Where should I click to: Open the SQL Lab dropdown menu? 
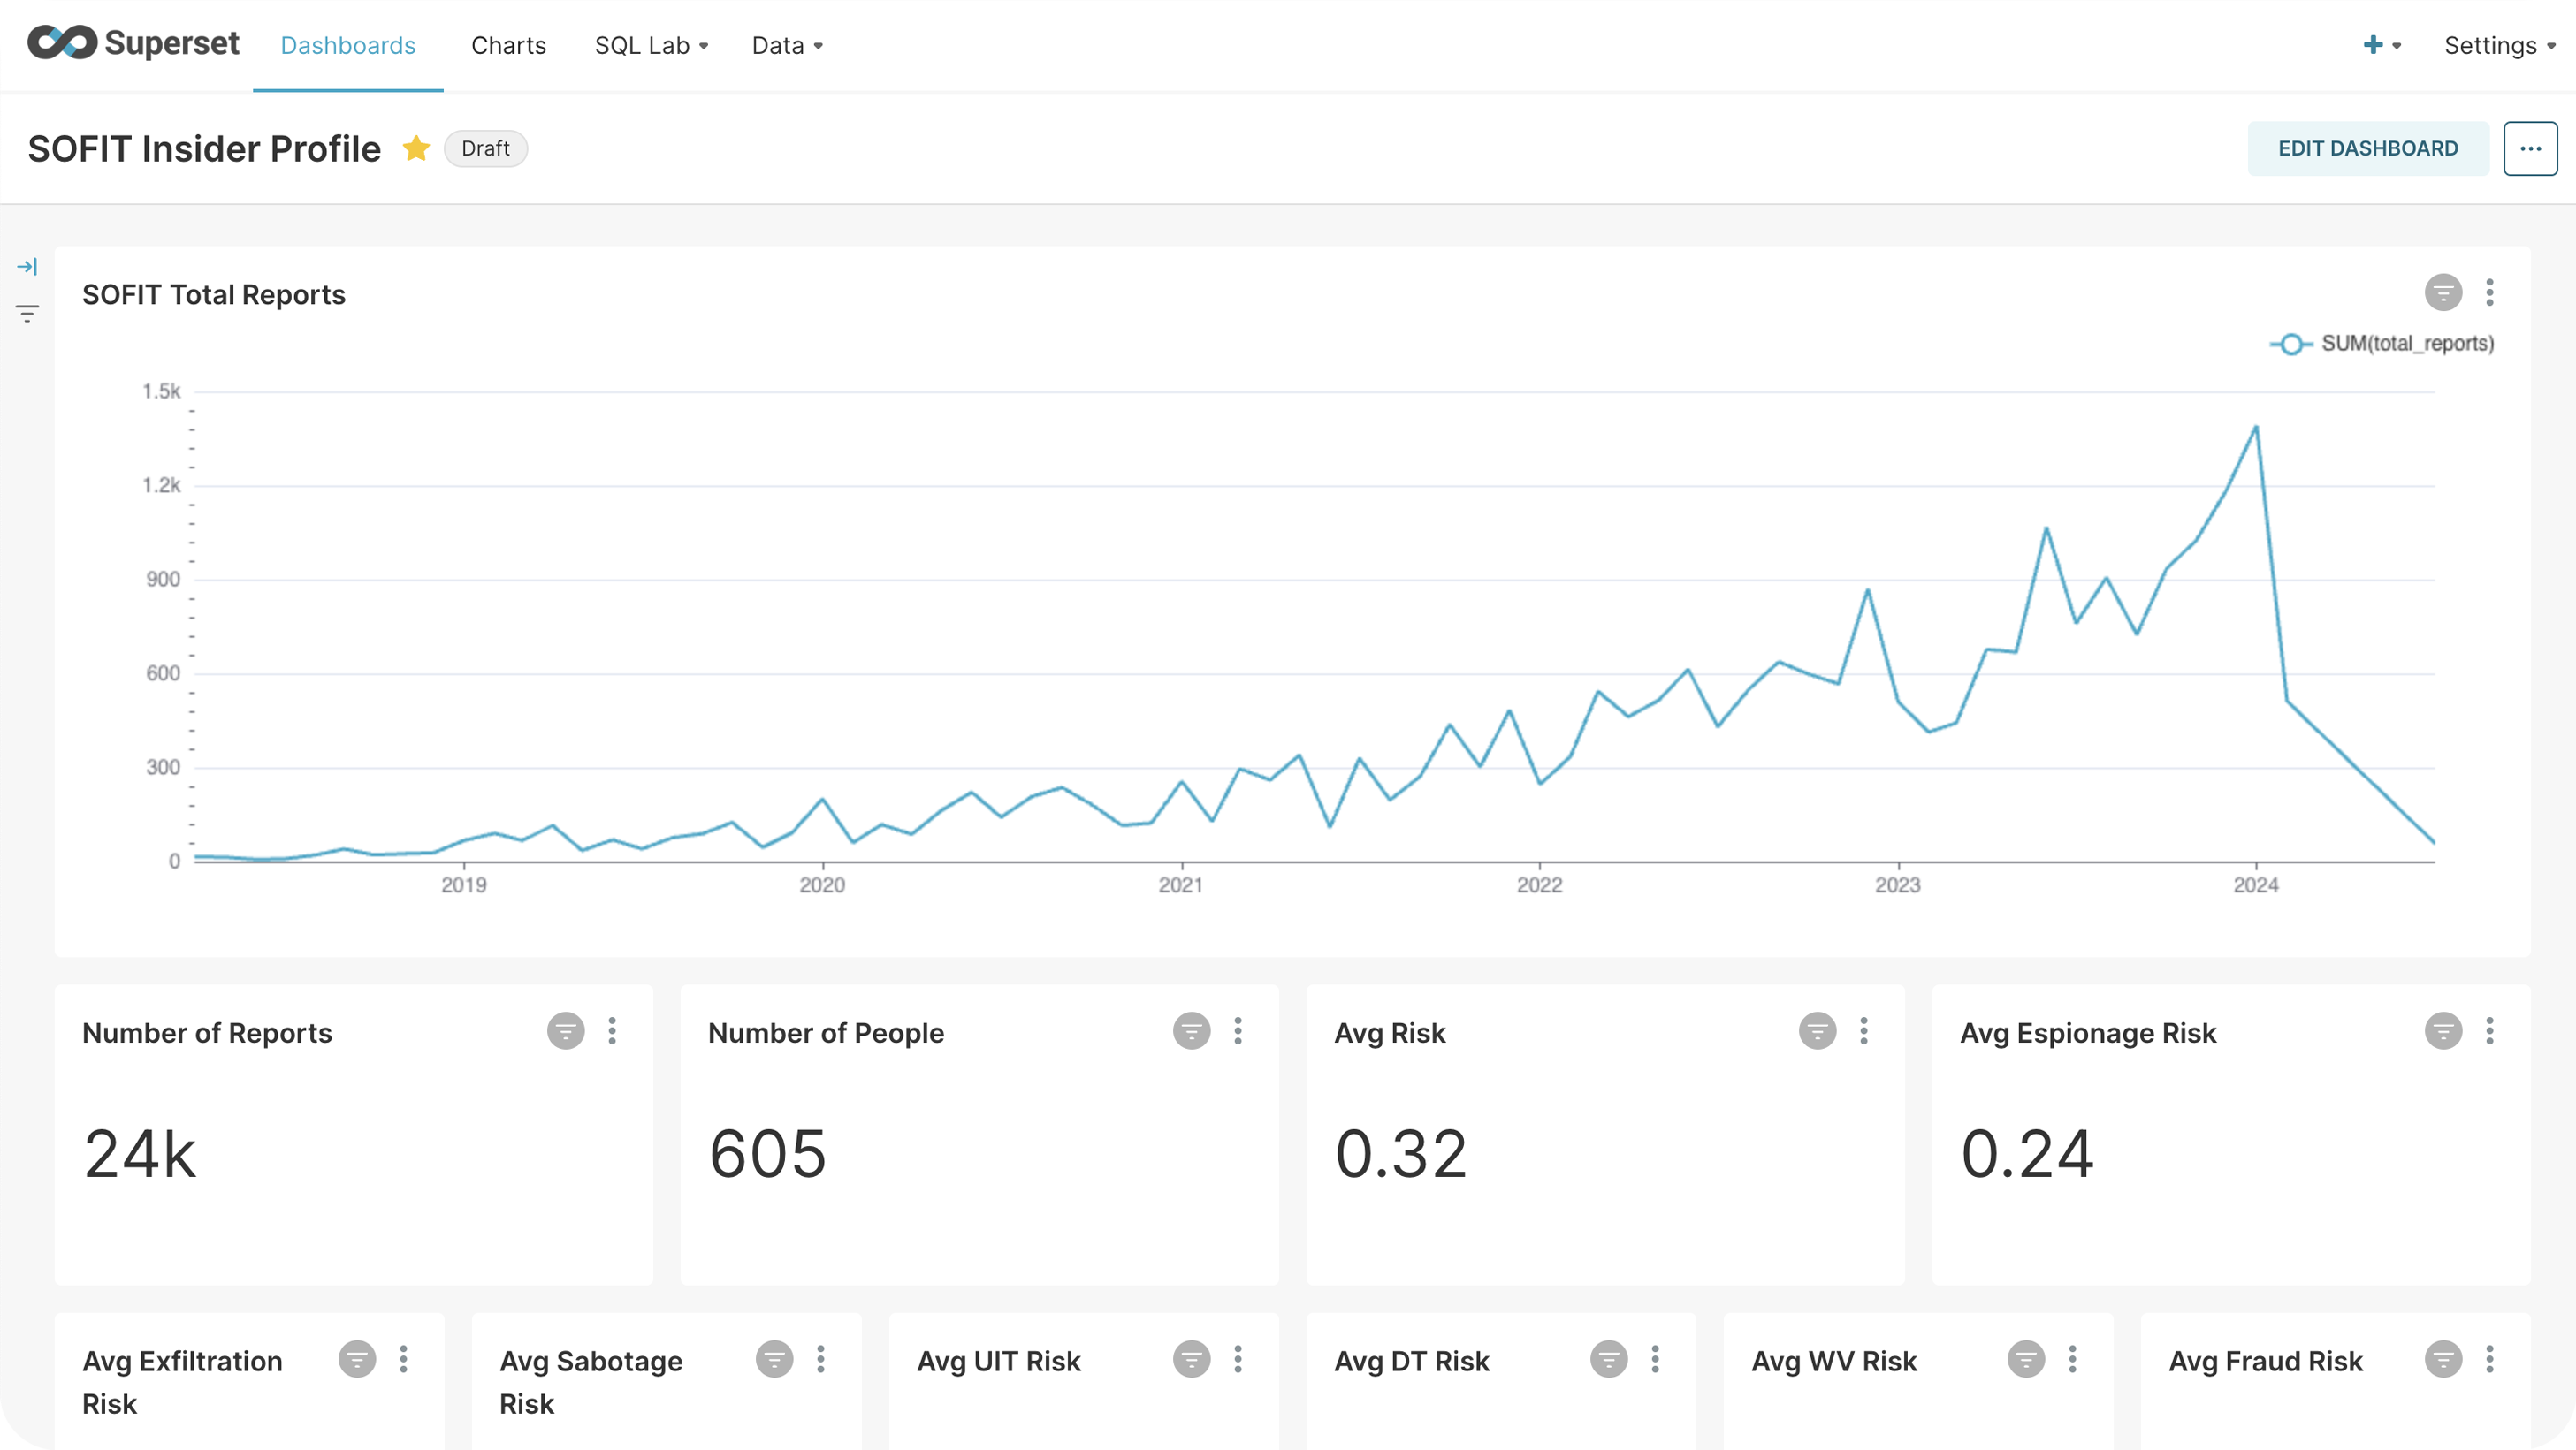click(652, 45)
